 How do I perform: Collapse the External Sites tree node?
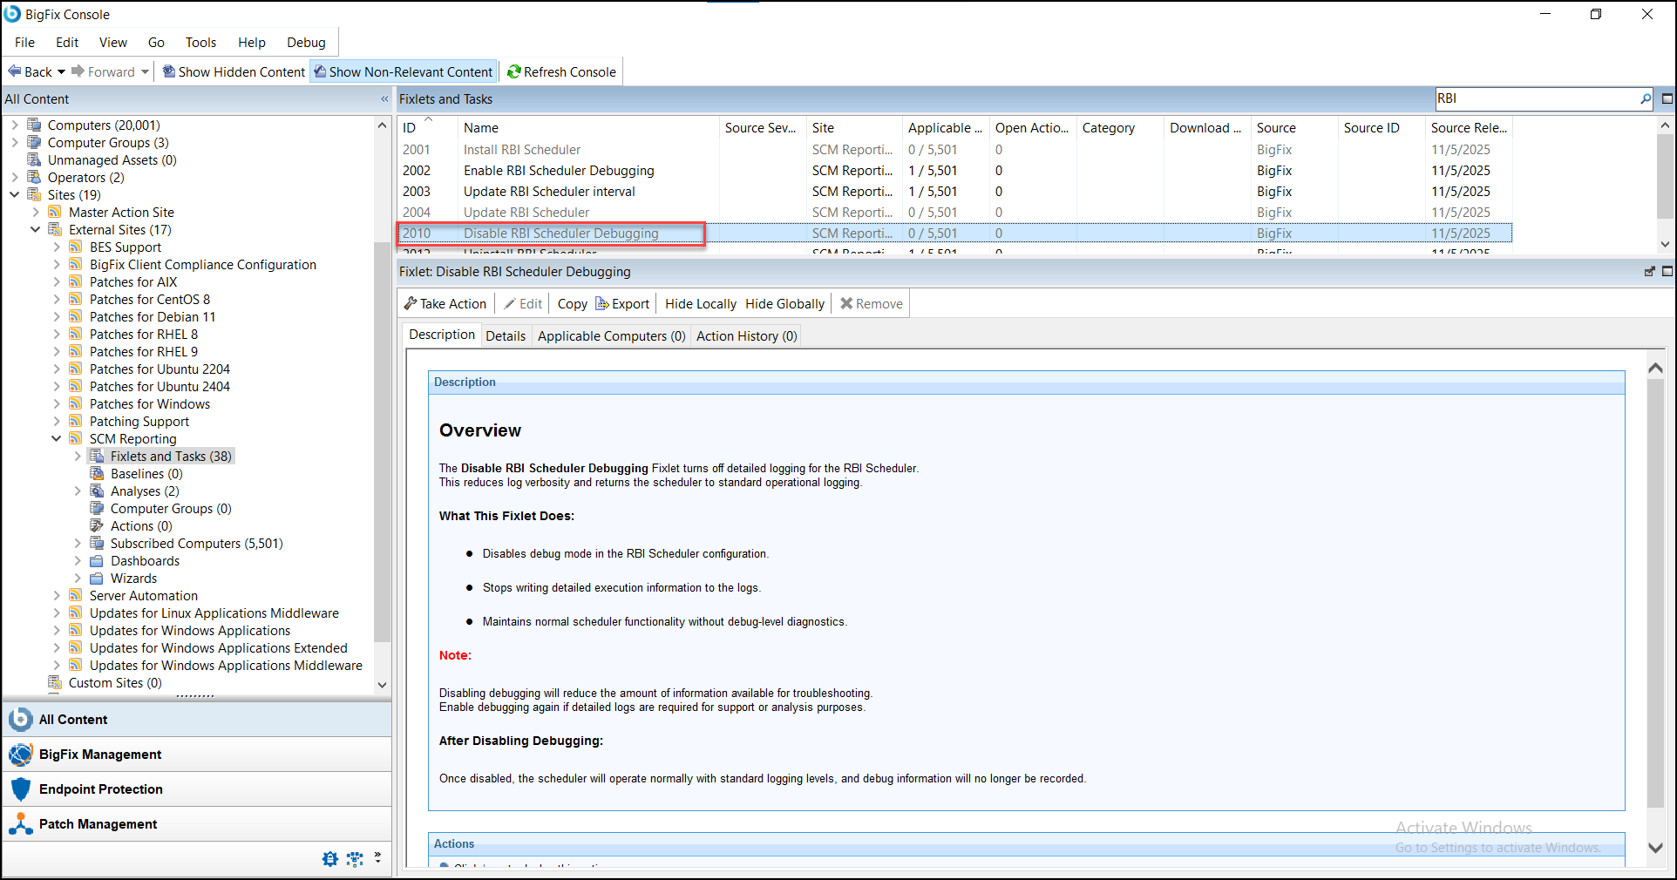(x=35, y=229)
